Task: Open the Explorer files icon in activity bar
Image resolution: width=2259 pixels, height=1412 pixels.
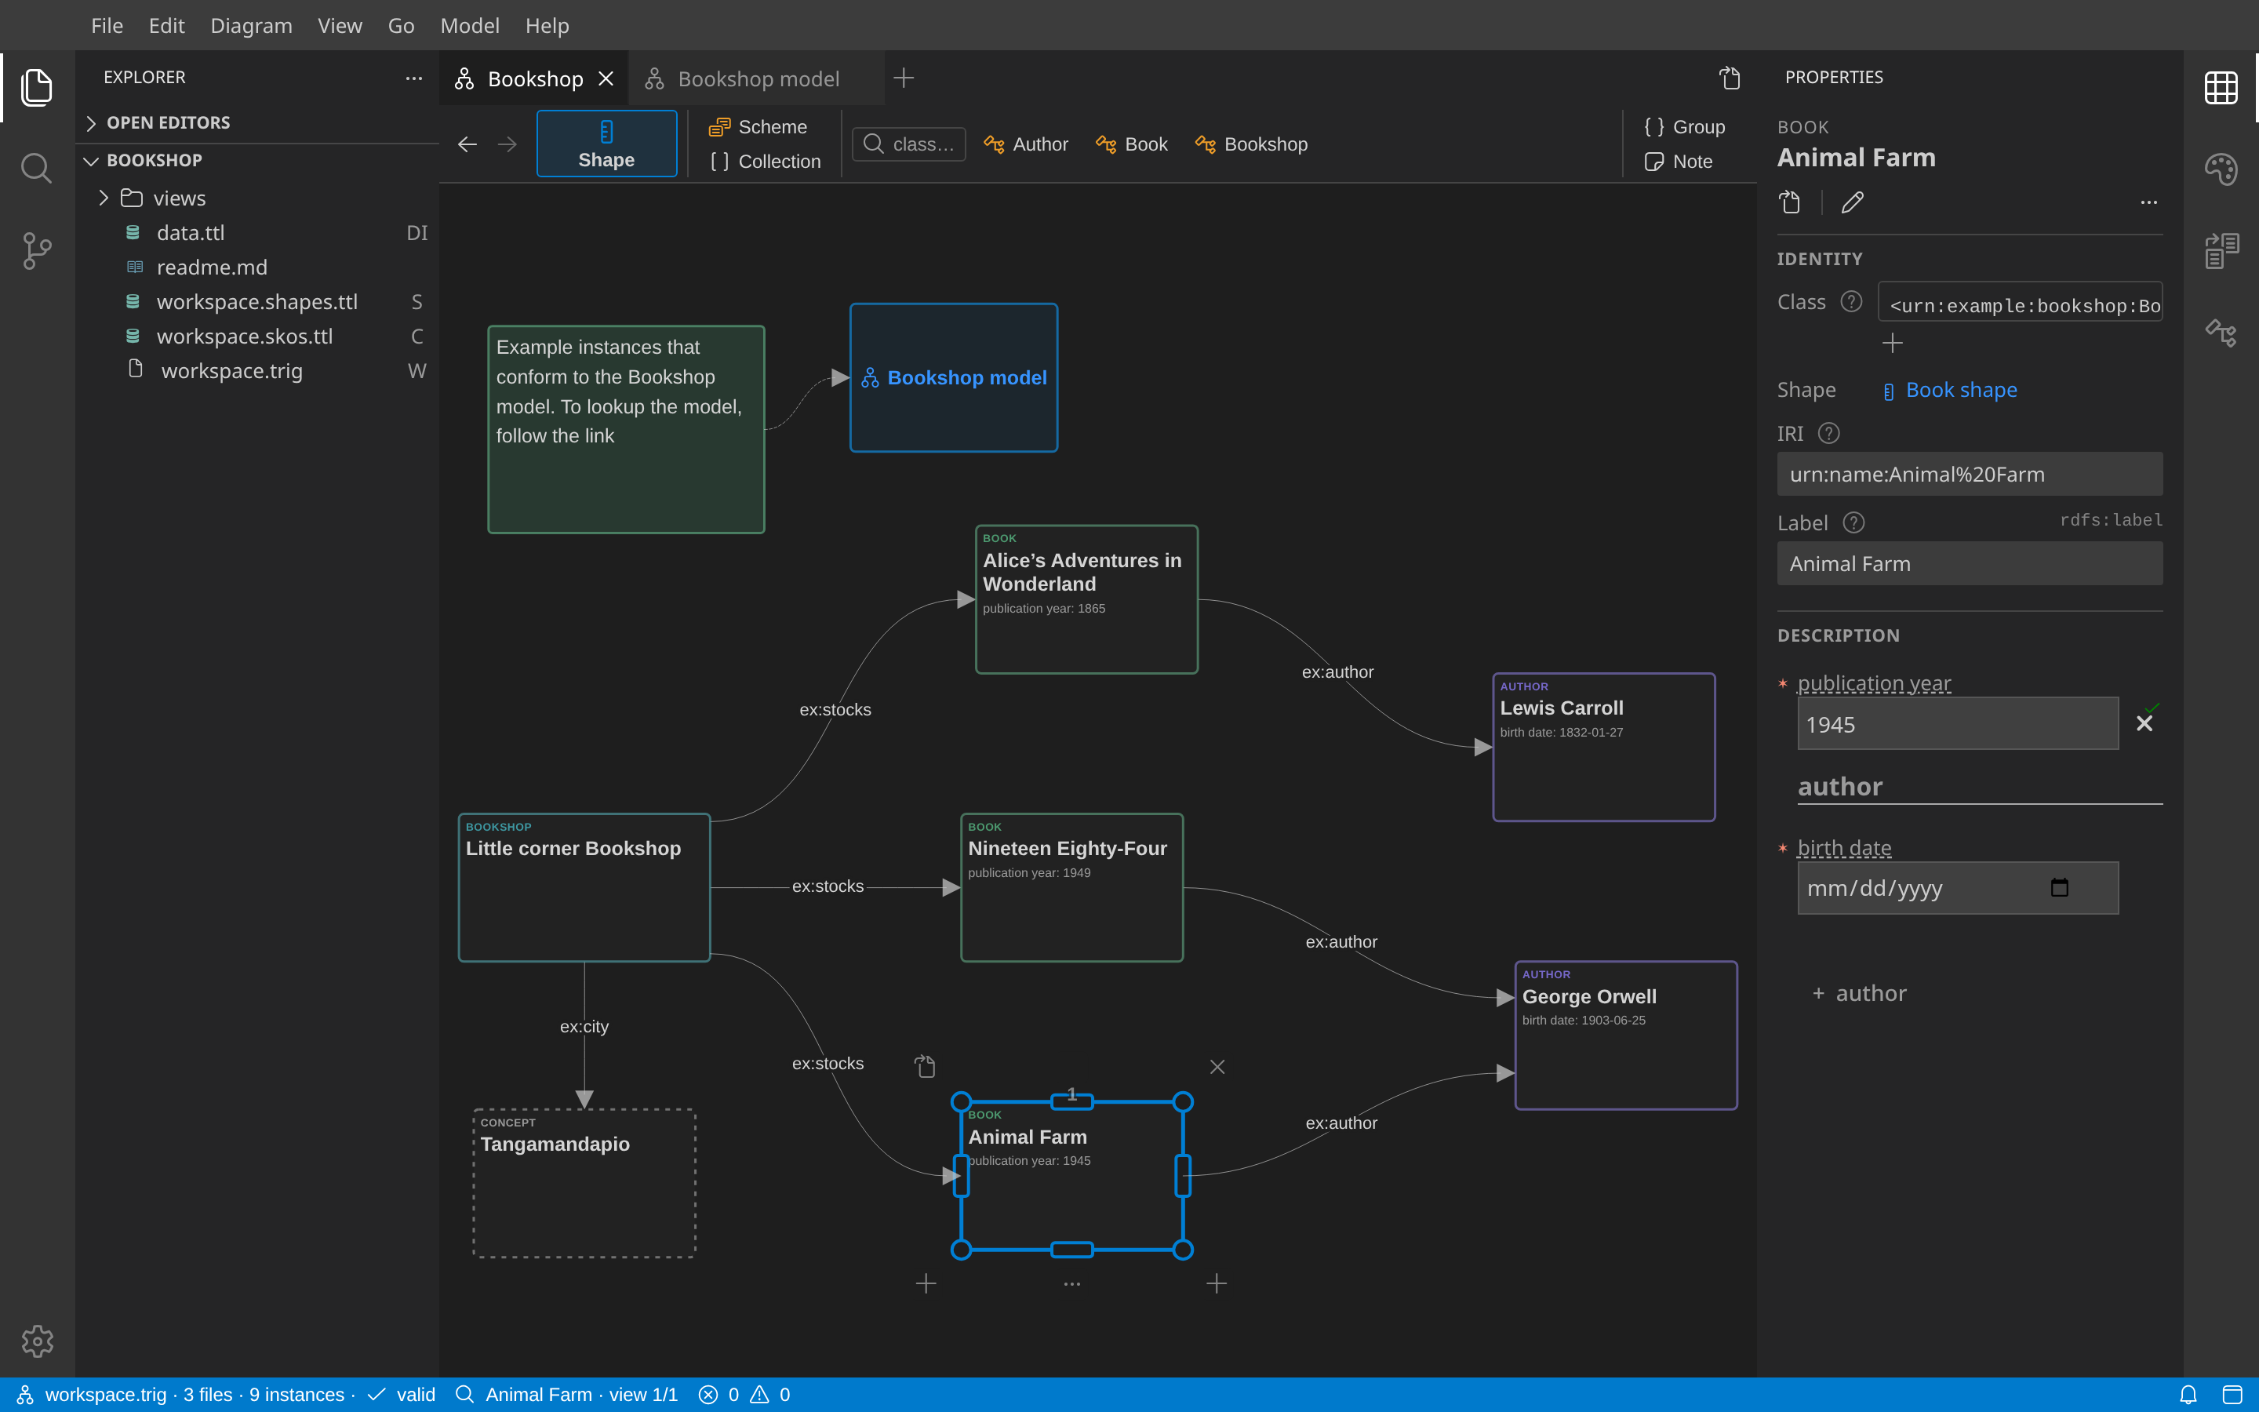Action: click(36, 86)
